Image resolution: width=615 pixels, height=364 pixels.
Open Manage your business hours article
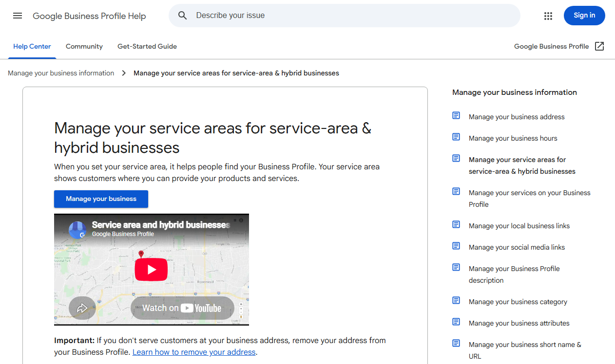point(513,138)
